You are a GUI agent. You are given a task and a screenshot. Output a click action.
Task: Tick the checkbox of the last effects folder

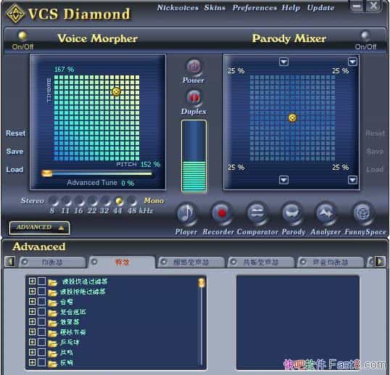point(41,363)
